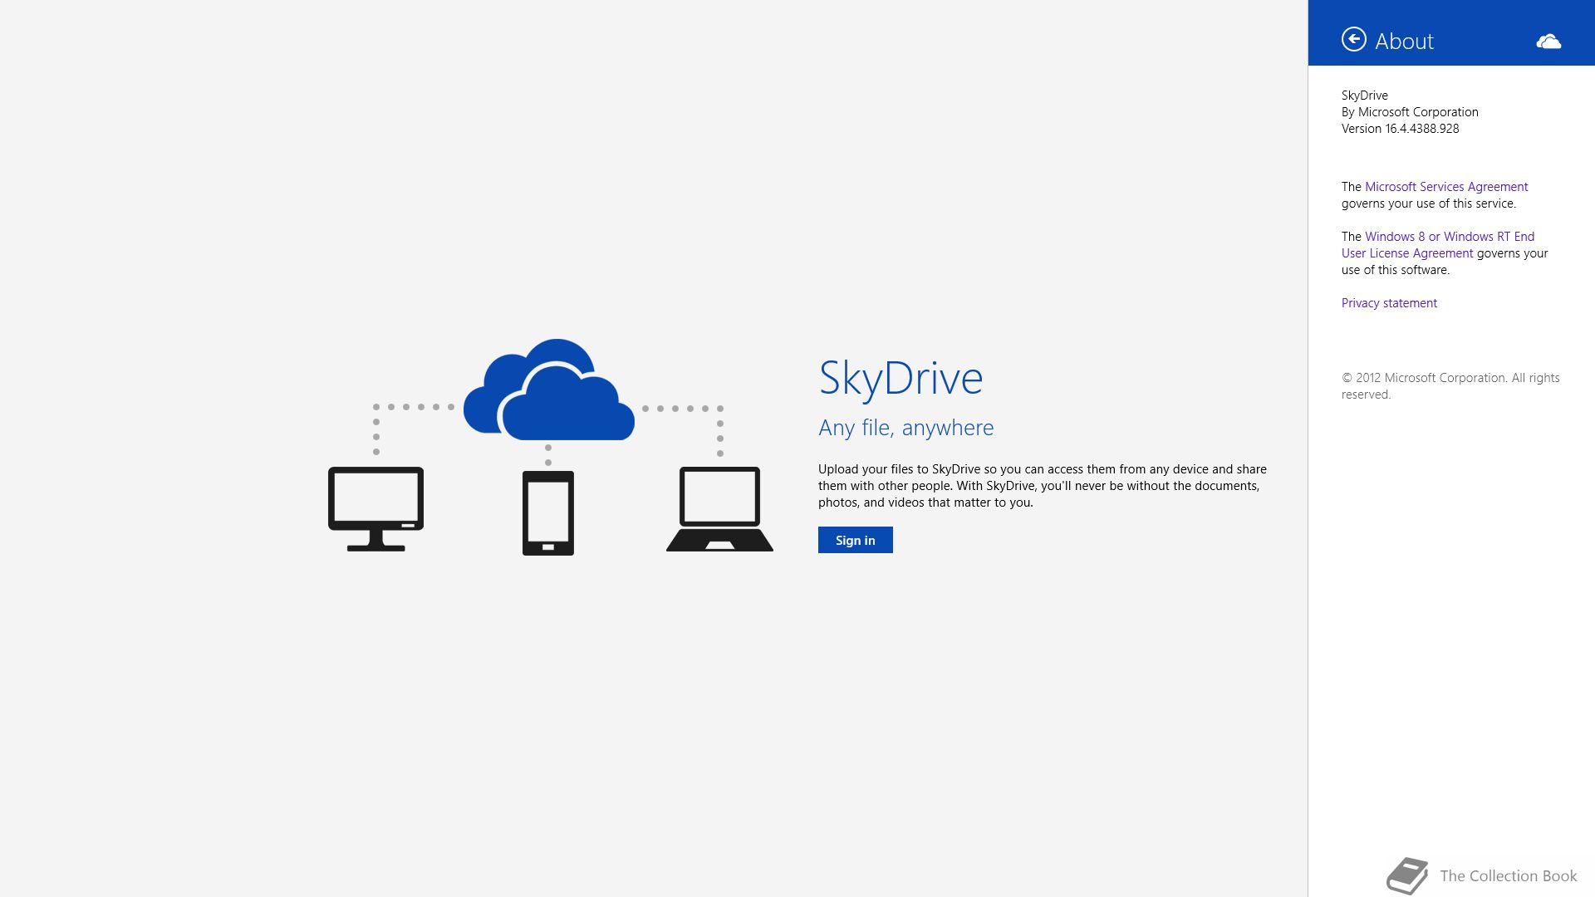Click the laptop device icon

coord(719,508)
